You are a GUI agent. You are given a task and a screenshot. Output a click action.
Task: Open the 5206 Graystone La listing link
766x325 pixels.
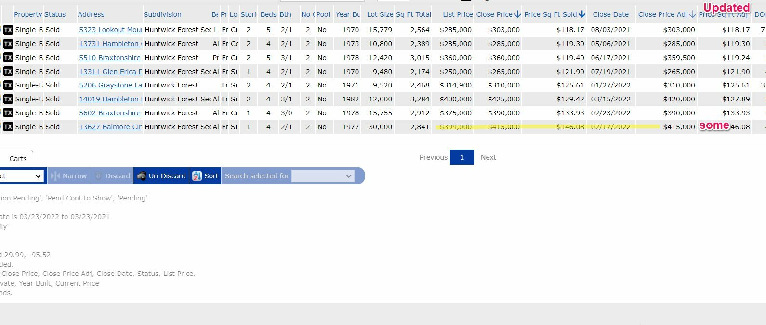pos(110,85)
